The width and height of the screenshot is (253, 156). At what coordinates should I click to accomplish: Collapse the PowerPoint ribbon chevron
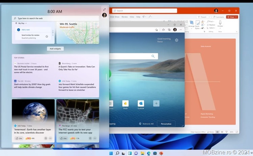(236, 32)
